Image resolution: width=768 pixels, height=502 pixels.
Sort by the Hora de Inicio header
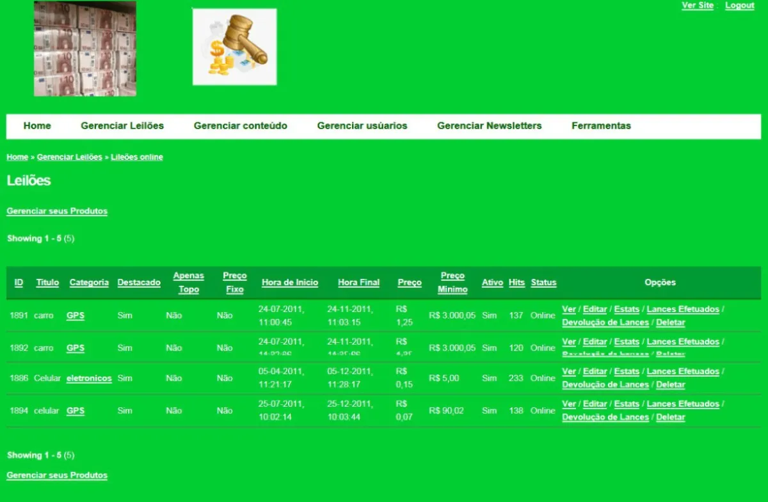point(290,283)
